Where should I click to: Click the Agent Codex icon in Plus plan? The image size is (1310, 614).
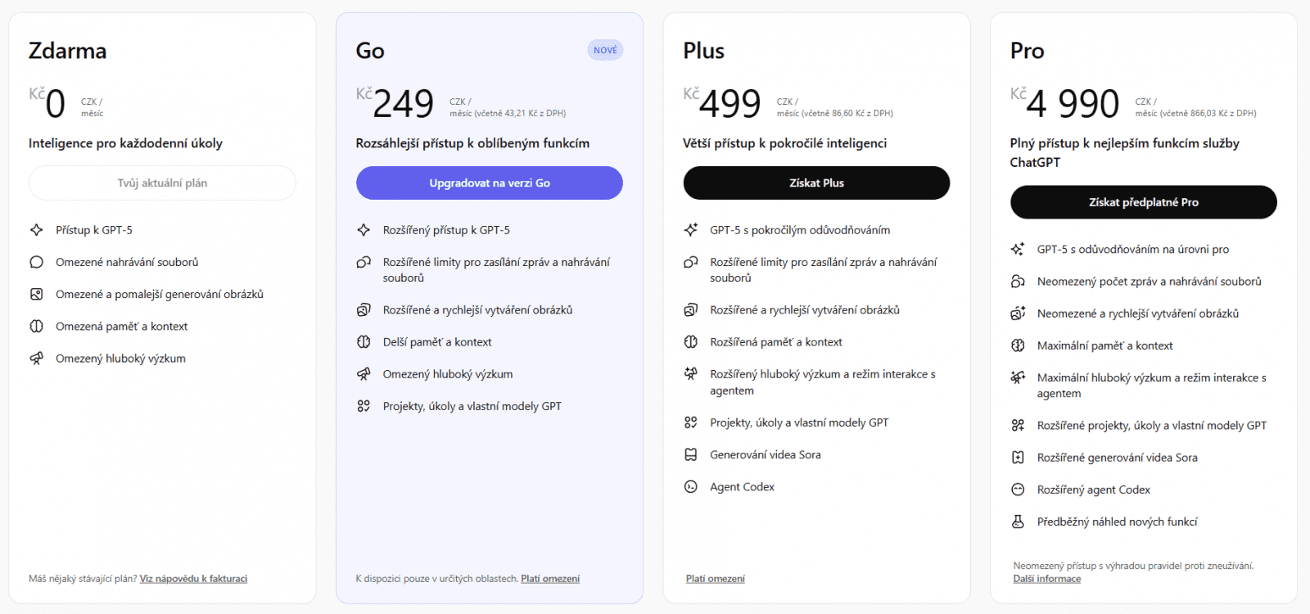689,486
